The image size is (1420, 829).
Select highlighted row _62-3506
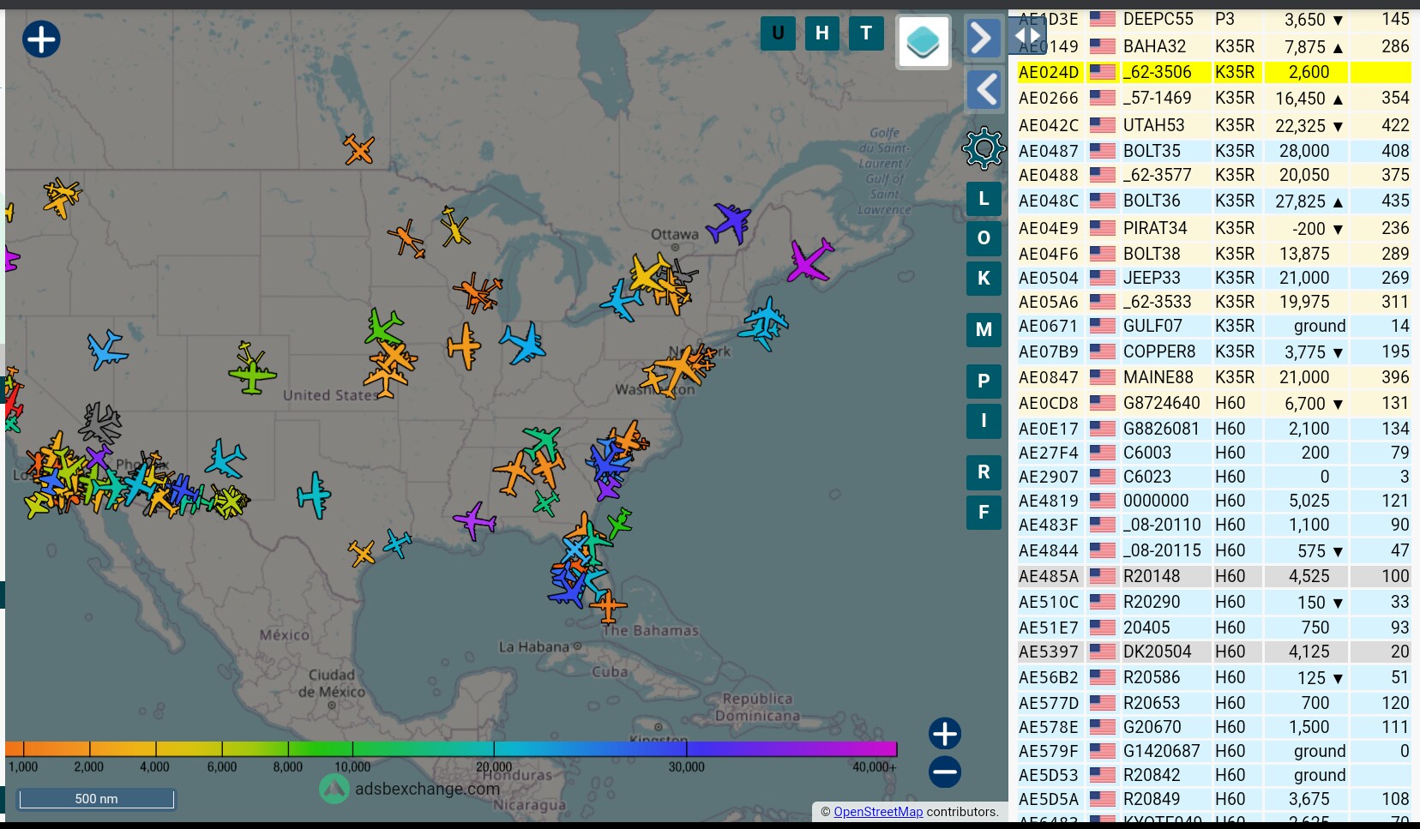point(1214,72)
